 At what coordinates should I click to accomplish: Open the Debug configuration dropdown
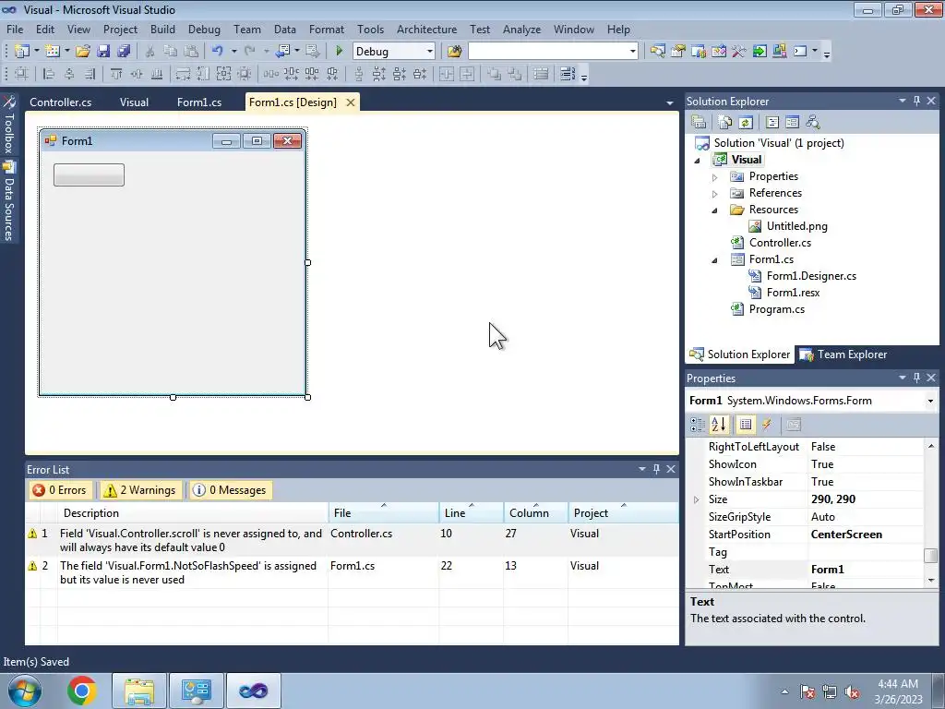coord(429,52)
